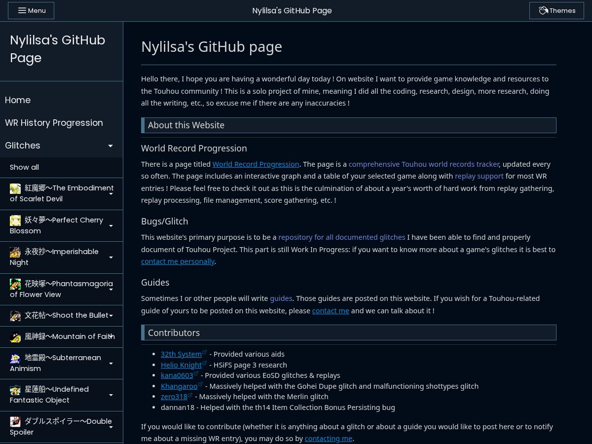Expand the Subterranean Animism dropdown arrow
592x444 pixels.
pyautogui.click(x=111, y=364)
